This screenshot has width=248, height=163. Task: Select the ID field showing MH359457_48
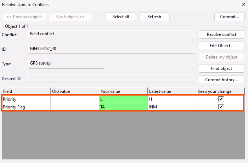click(x=110, y=49)
